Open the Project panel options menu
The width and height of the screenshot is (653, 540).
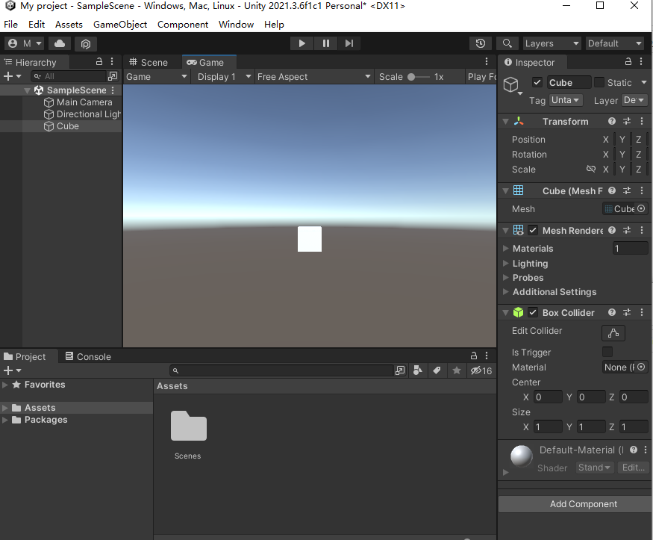[x=487, y=356]
